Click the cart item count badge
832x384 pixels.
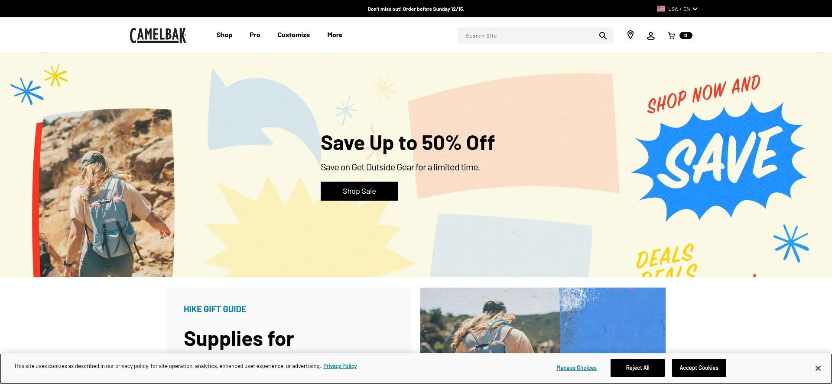click(x=686, y=35)
